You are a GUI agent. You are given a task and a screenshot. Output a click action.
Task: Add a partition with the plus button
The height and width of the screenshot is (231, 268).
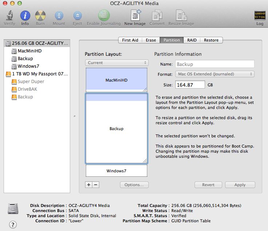tap(89, 185)
